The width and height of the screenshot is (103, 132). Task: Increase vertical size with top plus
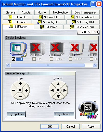click(x=20, y=84)
